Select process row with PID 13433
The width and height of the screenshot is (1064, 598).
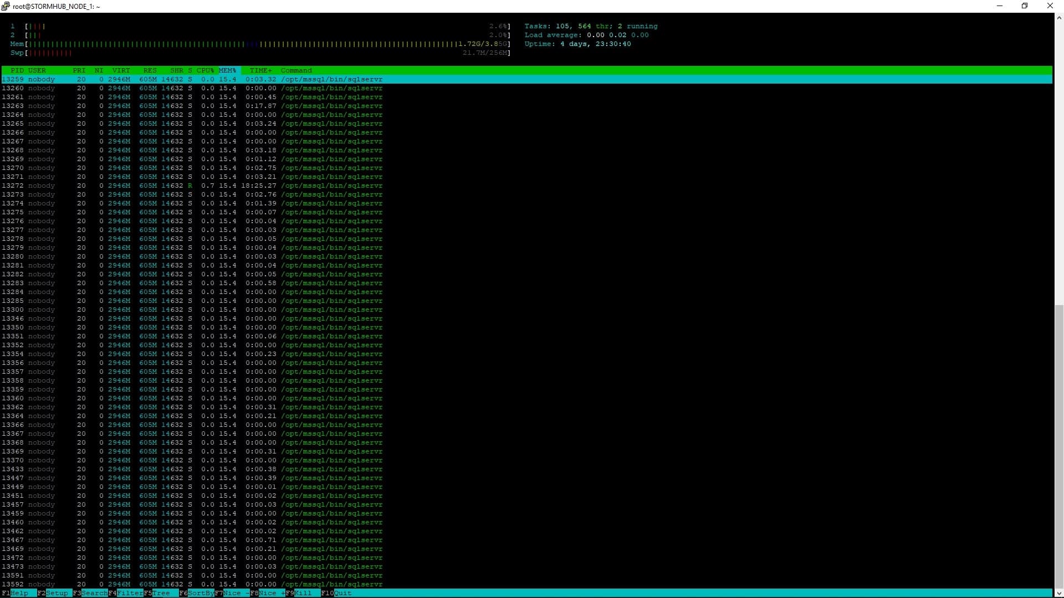click(192, 469)
